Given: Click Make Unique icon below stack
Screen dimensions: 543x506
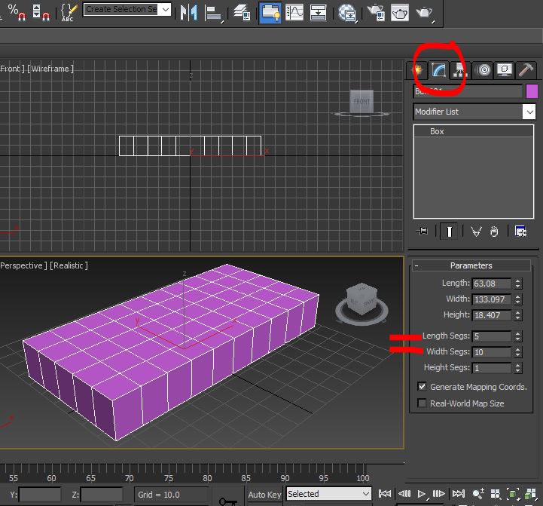Looking at the screenshot, I should tap(475, 232).
